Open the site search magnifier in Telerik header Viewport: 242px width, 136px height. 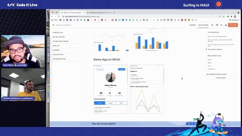pos(213,25)
